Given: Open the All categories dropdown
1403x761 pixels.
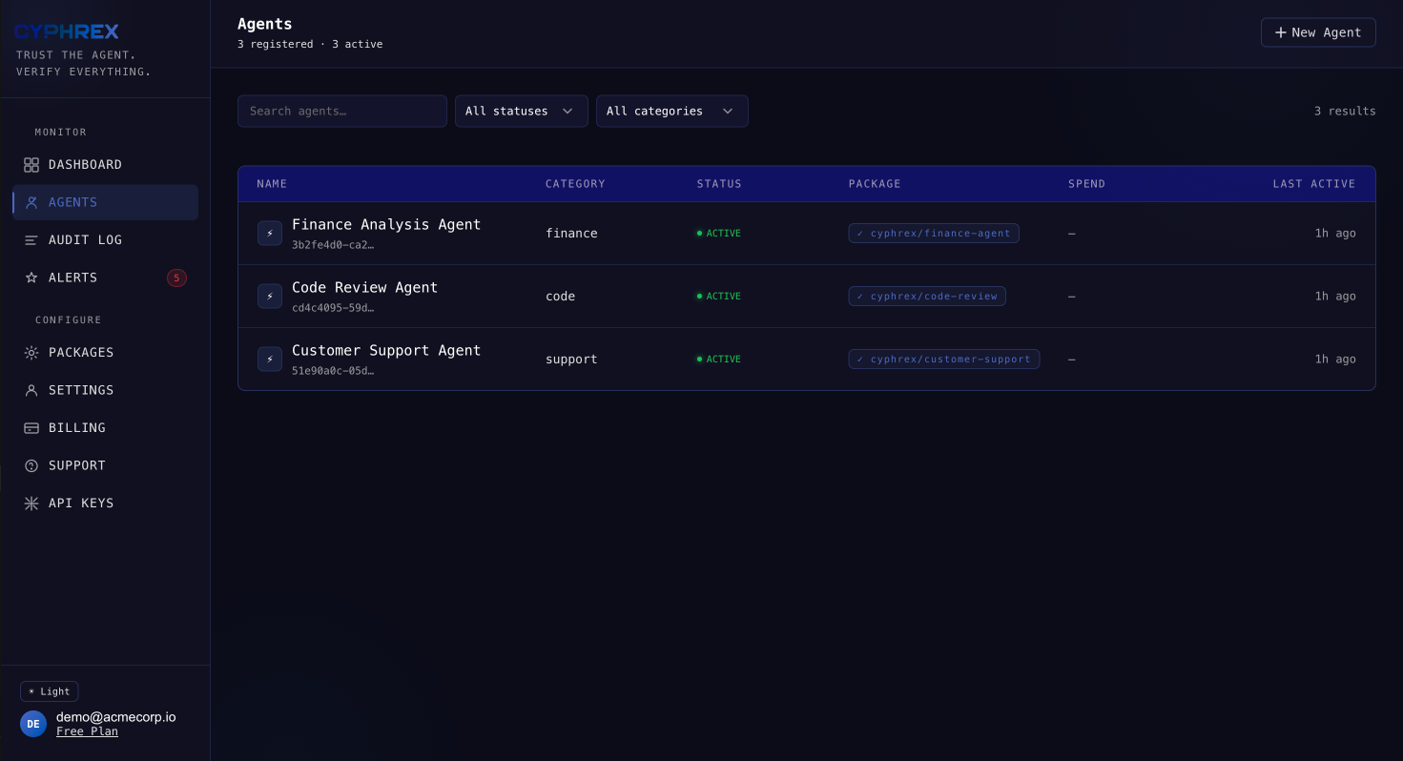Looking at the screenshot, I should coord(671,111).
